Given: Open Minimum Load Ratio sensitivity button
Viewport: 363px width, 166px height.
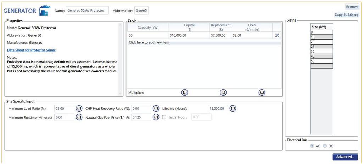Looking at the screenshot, I should click(x=79, y=108).
